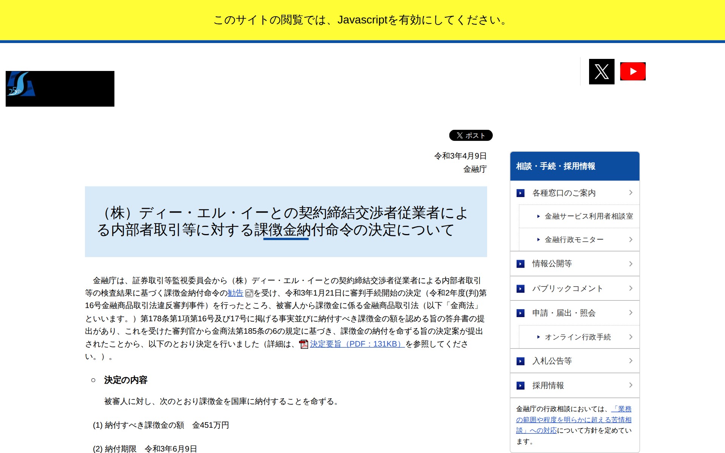Click blue arrow icon beside 入札公告等

[520, 361]
